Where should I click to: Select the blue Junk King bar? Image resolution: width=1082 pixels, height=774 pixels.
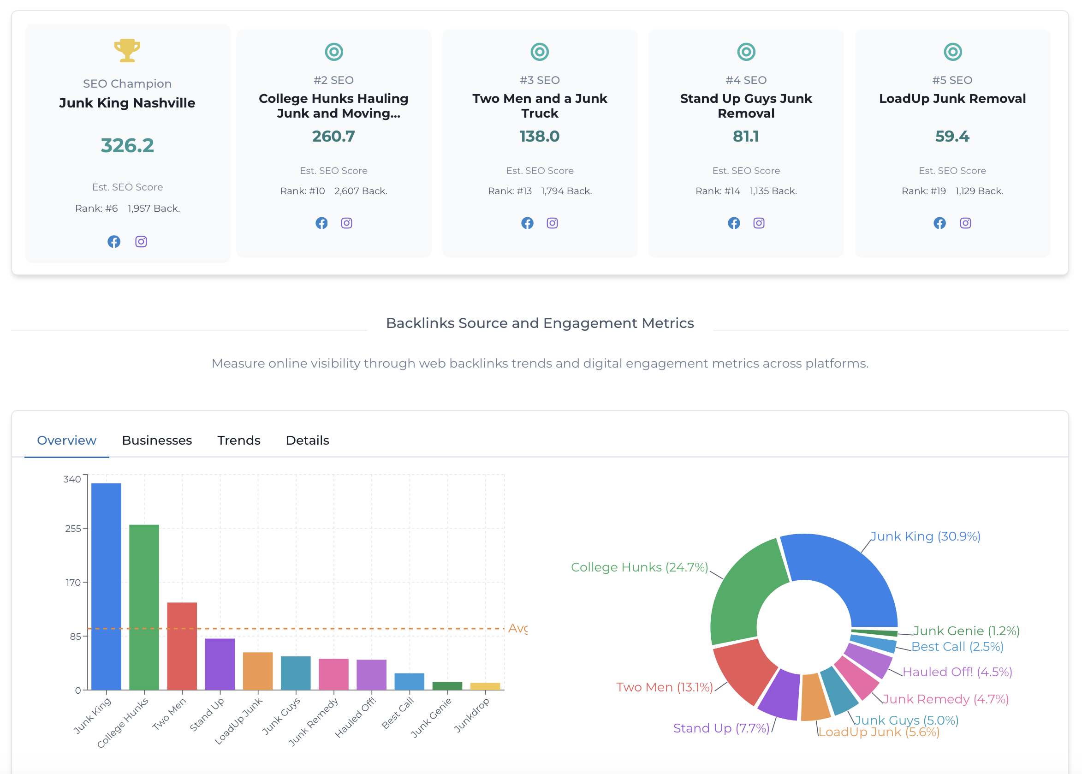(106, 586)
